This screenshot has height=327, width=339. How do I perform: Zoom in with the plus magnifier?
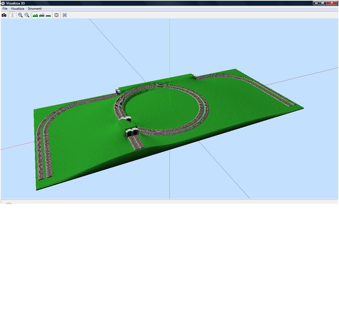click(x=20, y=15)
